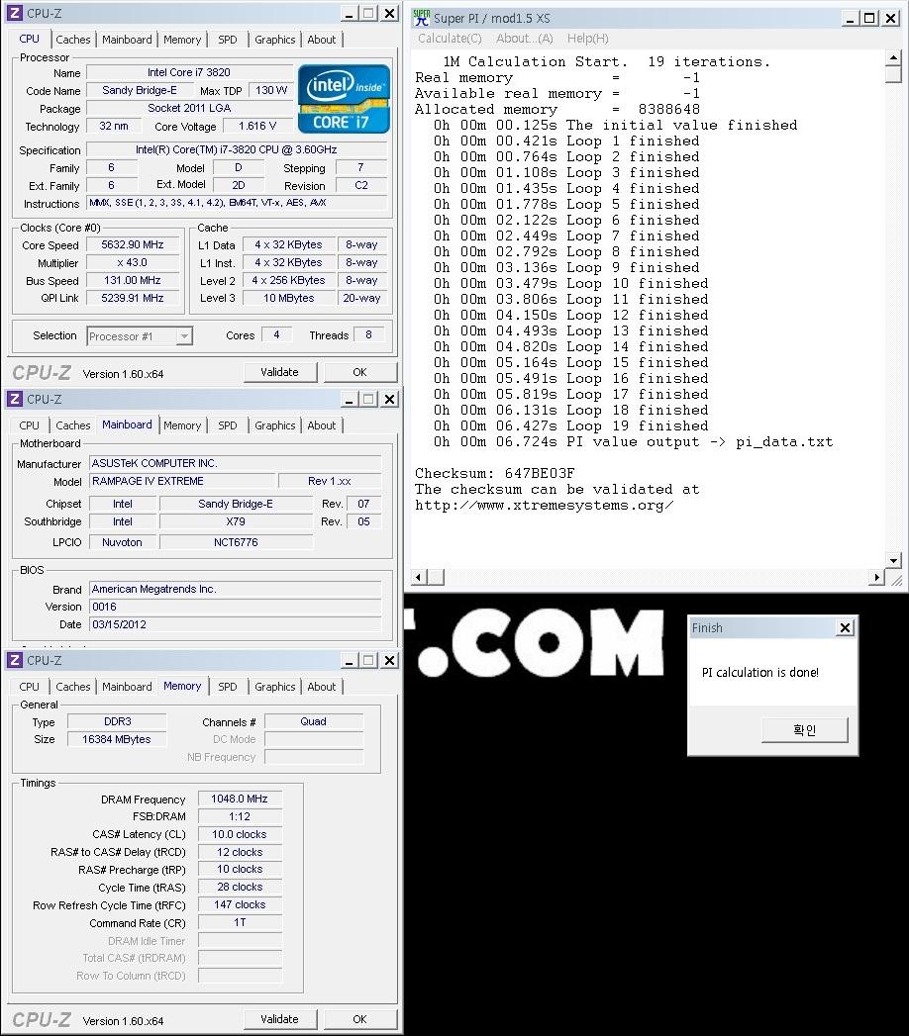Open Graphics tab in Memory CPU-Z window
The width and height of the screenshot is (909, 1036).
[x=275, y=687]
